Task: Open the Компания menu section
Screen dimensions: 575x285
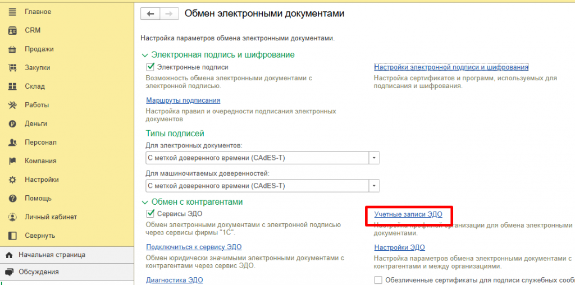Action: pyautogui.click(x=40, y=161)
